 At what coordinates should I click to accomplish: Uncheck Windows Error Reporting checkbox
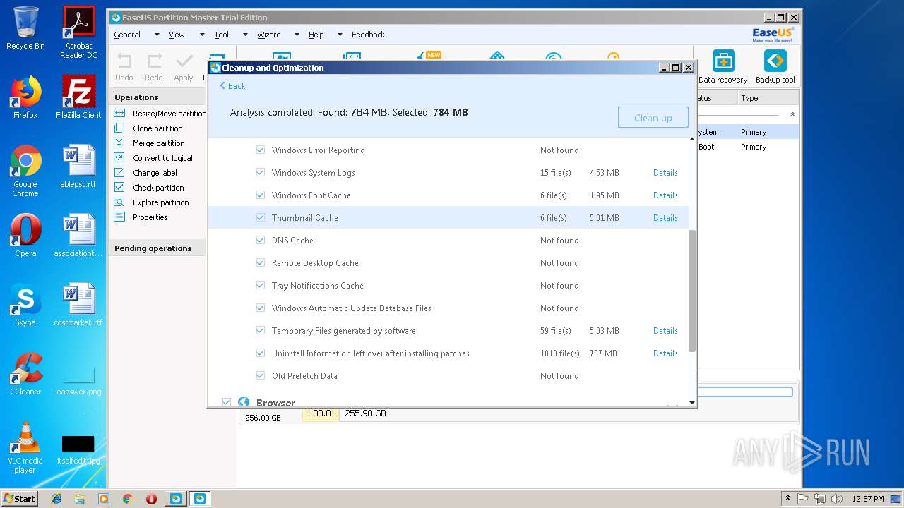[261, 150]
